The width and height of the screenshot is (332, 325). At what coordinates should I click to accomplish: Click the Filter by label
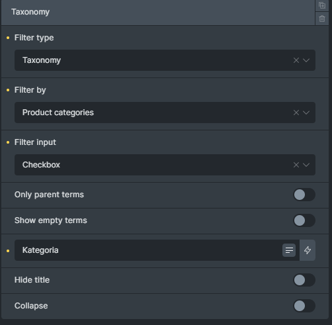(x=30, y=90)
